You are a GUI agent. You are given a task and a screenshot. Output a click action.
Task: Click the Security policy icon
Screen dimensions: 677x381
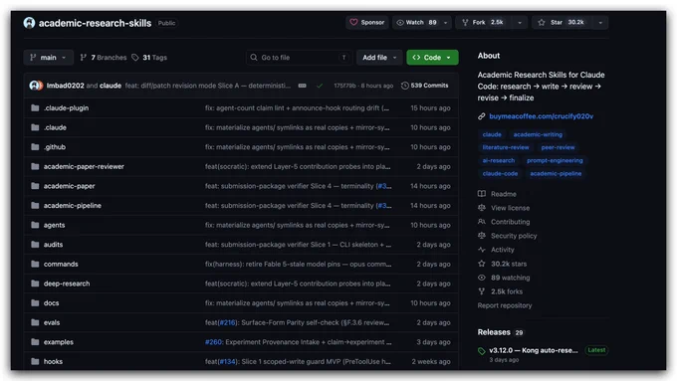click(x=482, y=236)
